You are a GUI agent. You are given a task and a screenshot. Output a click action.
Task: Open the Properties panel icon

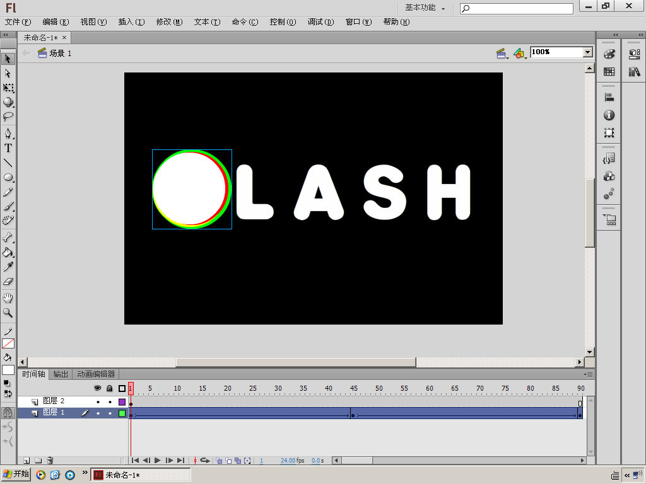[635, 54]
